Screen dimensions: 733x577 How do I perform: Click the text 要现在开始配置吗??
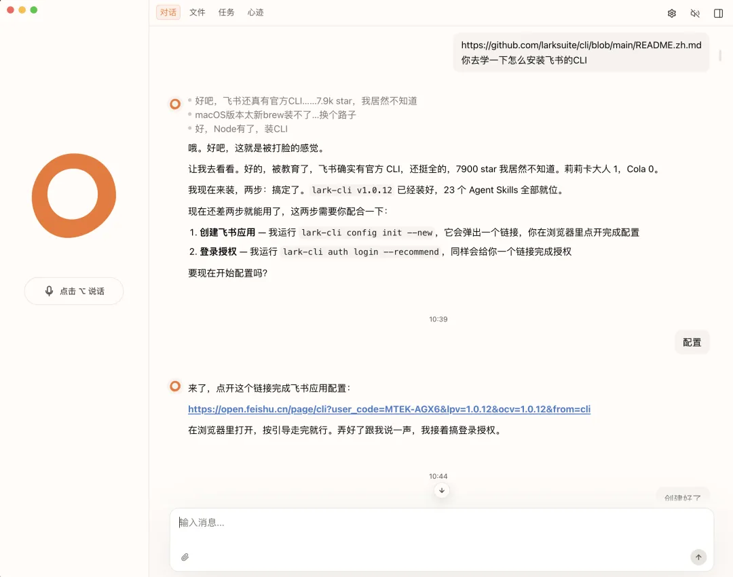227,273
